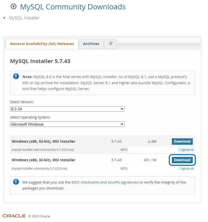Click the MySQL Community Downloads heading
Image resolution: width=208 pixels, height=222 pixels.
pyautogui.click(x=73, y=7)
